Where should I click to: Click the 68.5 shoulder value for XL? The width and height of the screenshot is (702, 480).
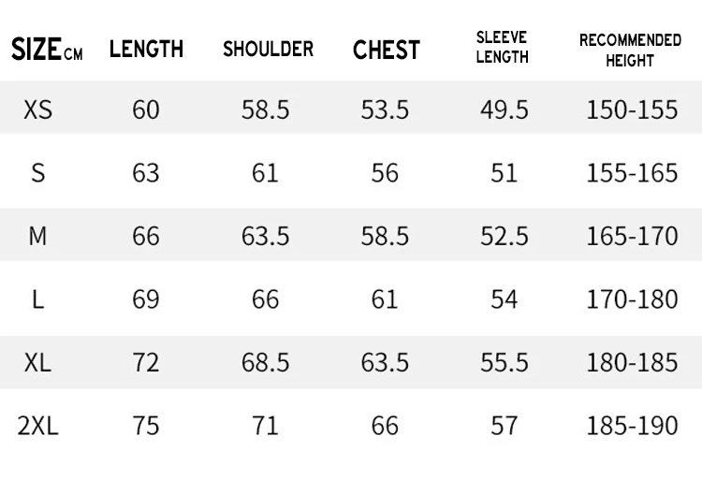[266, 362]
